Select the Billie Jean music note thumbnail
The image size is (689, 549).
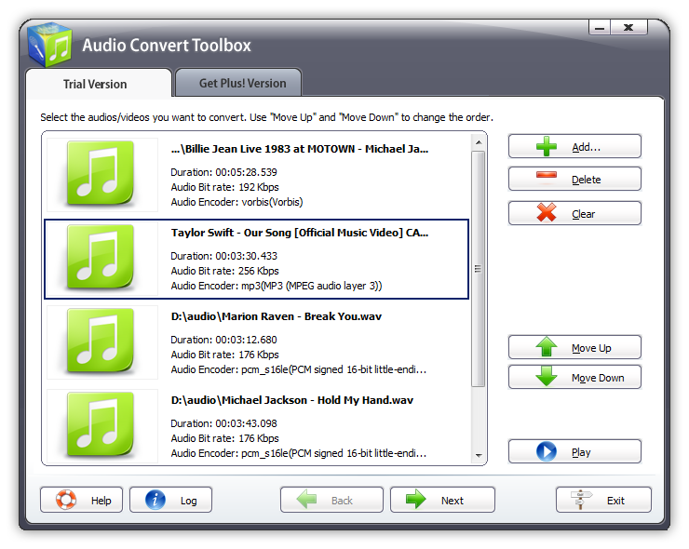[x=101, y=174]
